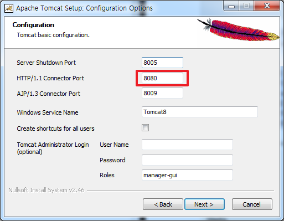This screenshot has height=221, width=284.
Task: Click the disabled maximize button
Action: tap(246, 6)
